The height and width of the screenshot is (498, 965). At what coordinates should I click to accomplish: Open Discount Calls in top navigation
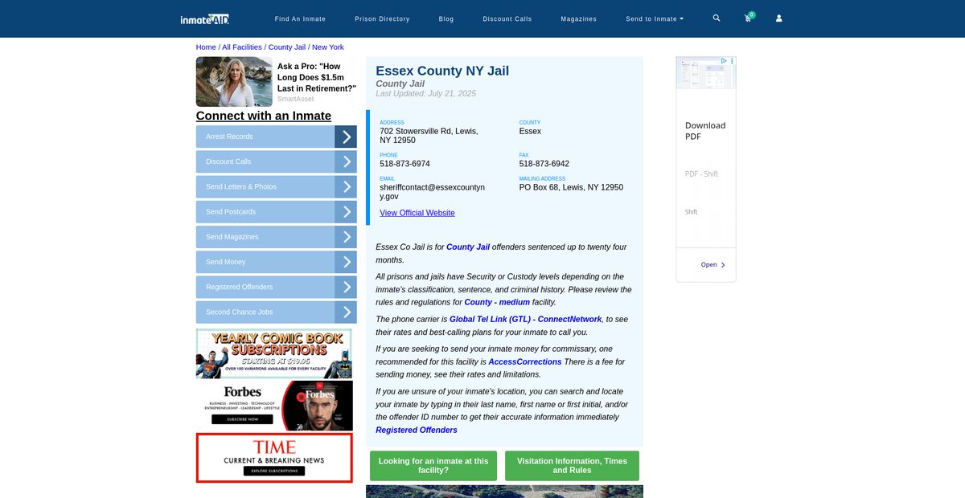pos(507,18)
